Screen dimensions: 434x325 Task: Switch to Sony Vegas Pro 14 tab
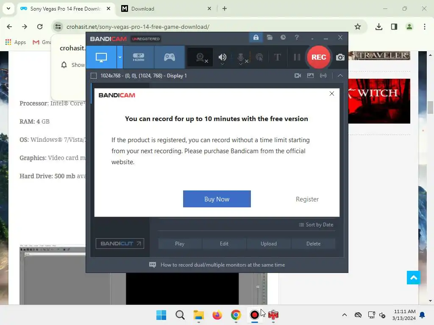coord(66,9)
